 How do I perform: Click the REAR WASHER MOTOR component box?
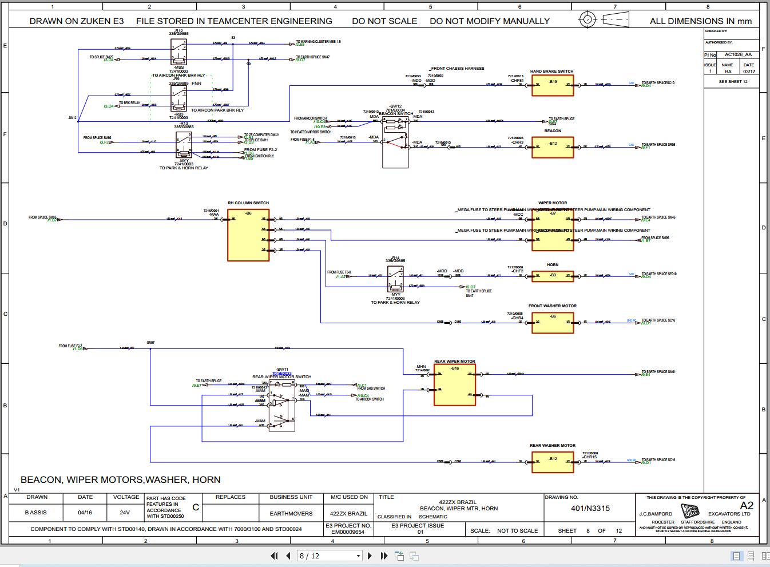click(x=552, y=462)
